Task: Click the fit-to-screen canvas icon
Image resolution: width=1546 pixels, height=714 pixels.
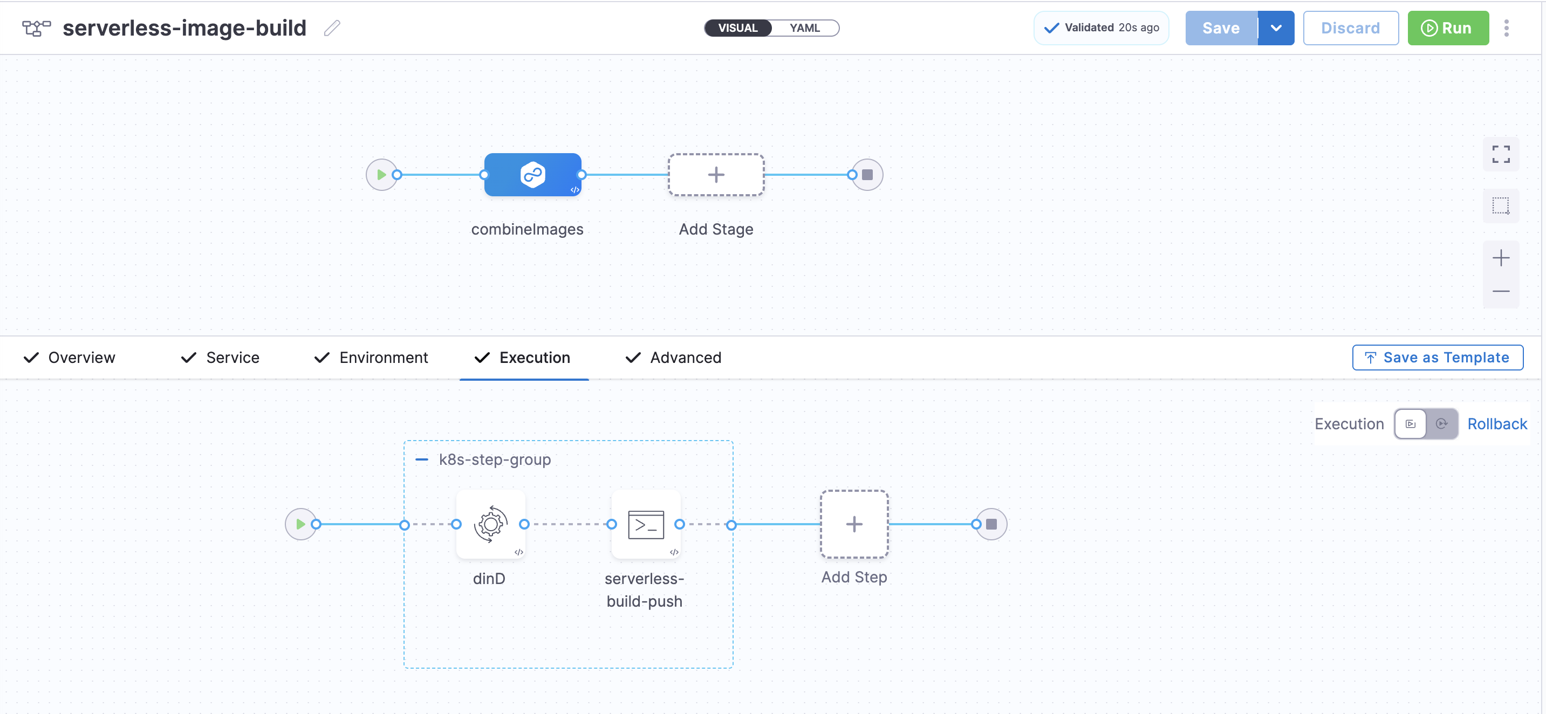Action: click(1500, 154)
